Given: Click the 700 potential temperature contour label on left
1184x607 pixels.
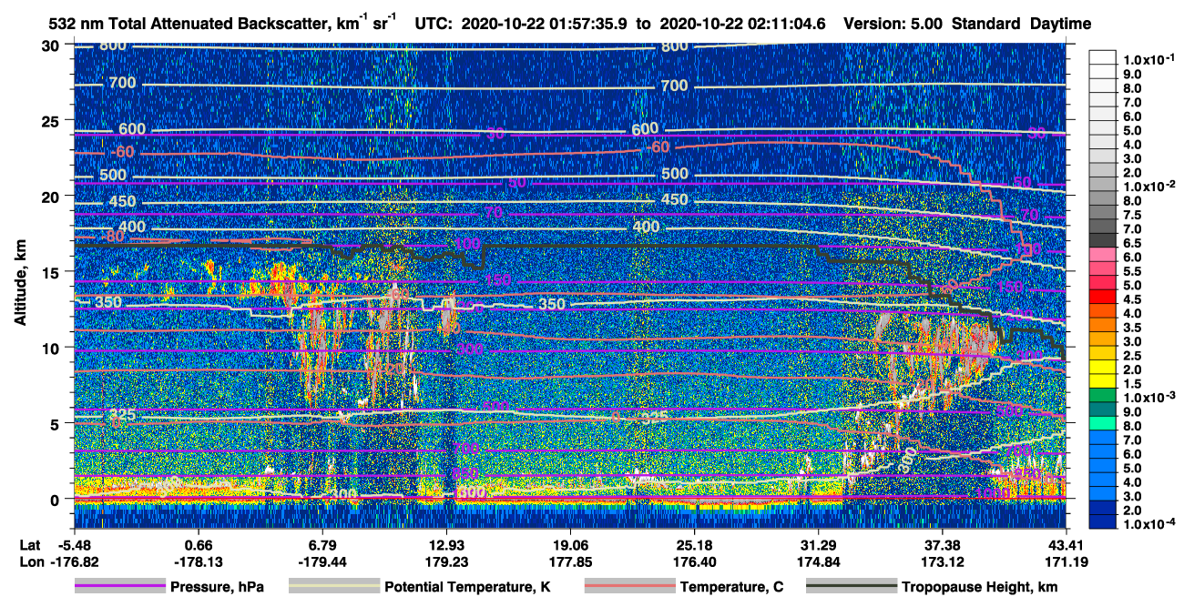Looking at the screenshot, I should click(x=121, y=83).
